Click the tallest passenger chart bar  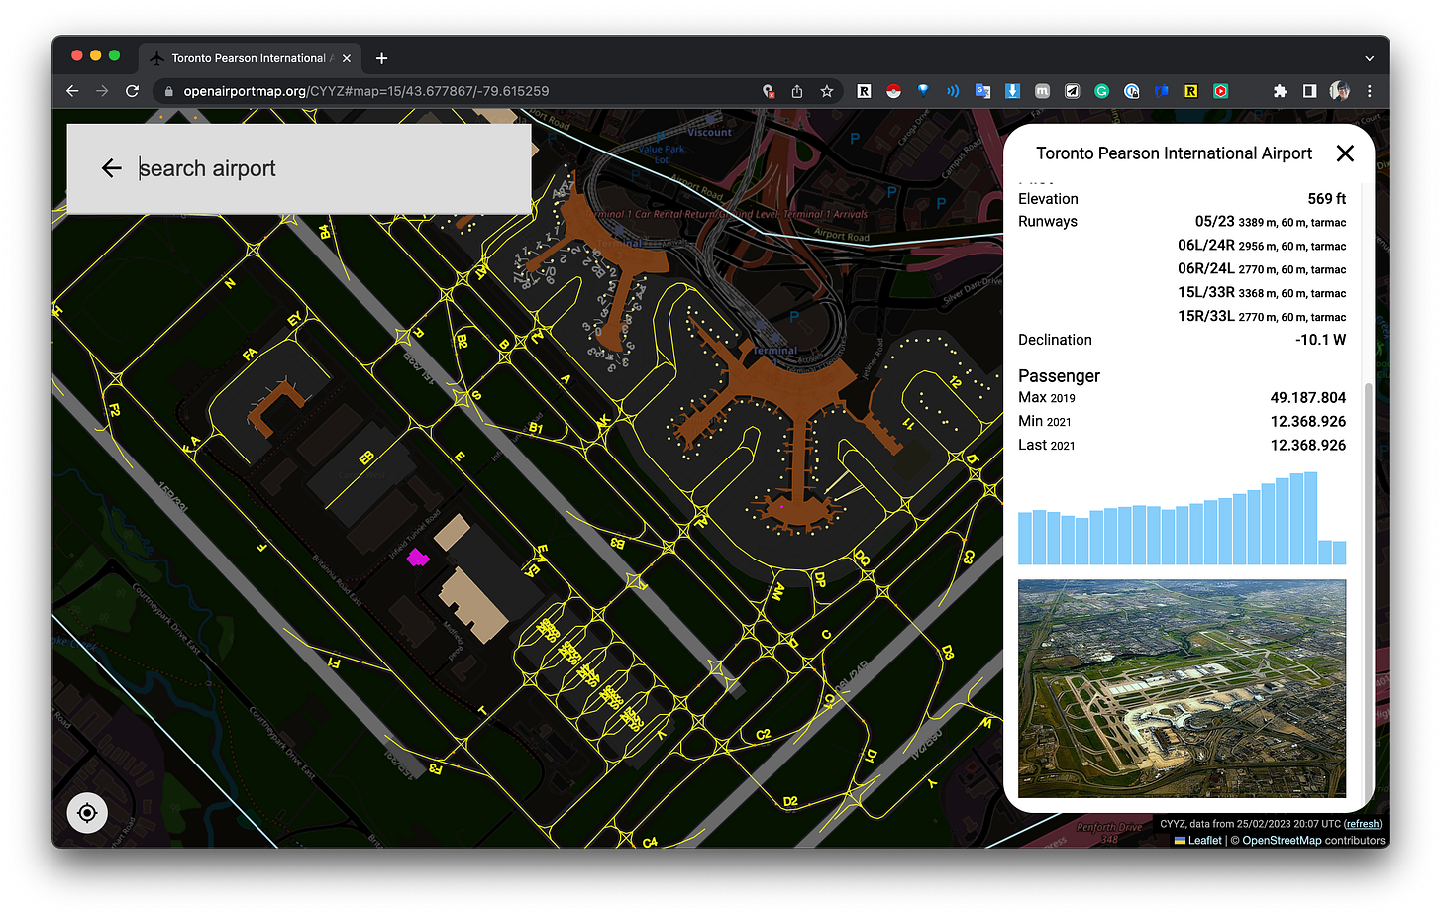tap(1310, 518)
